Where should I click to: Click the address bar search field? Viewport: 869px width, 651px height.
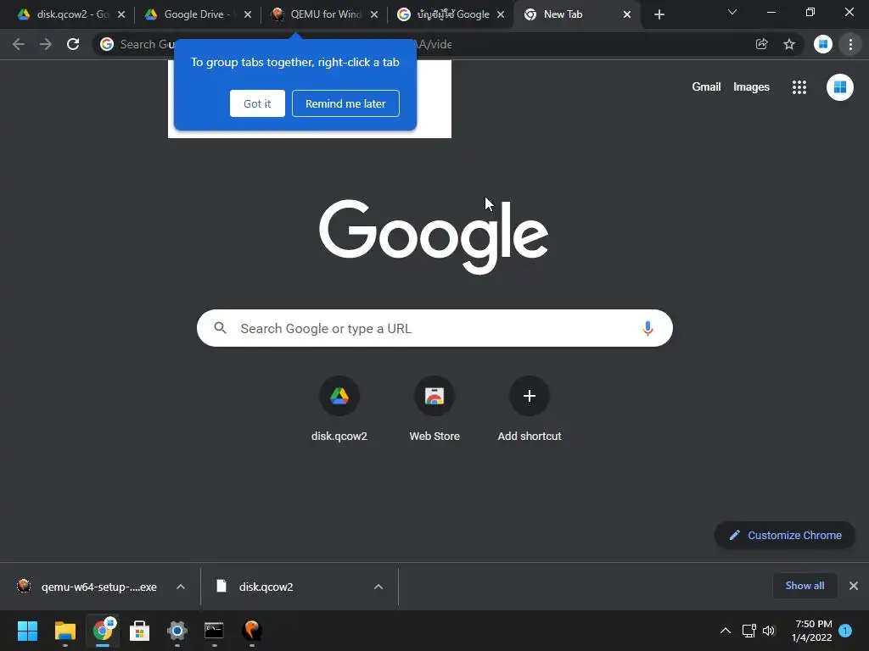448,44
